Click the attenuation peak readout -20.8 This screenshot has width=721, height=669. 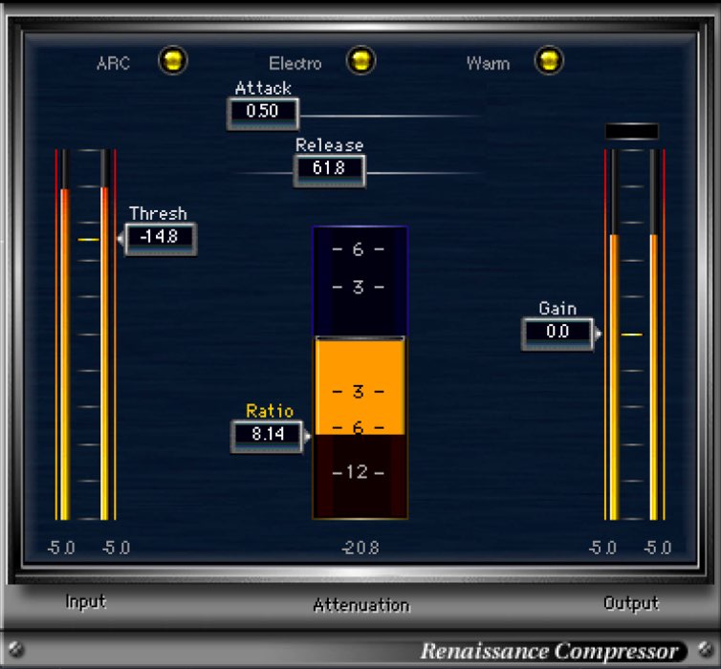360,548
